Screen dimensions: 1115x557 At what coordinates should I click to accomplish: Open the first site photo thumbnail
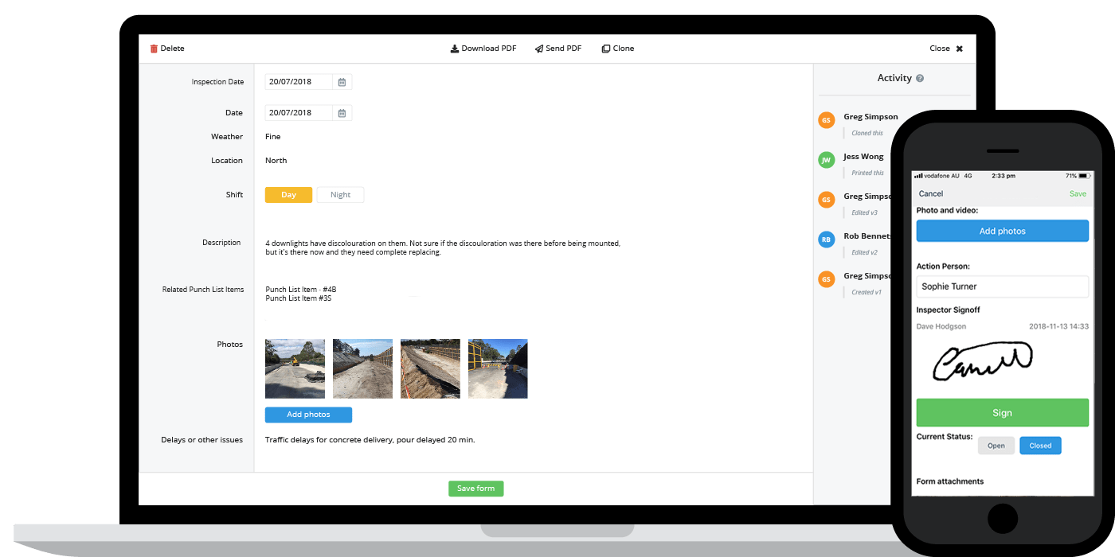click(295, 368)
